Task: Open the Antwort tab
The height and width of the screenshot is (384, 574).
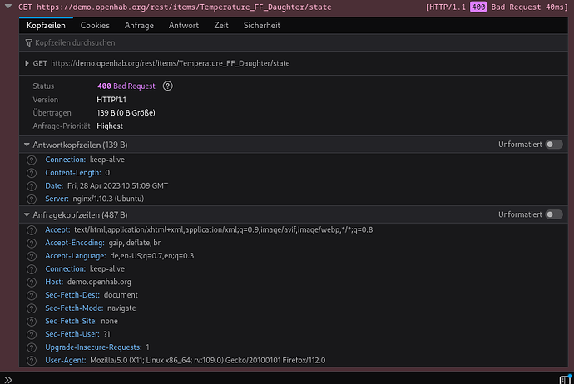Action: pyautogui.click(x=184, y=26)
